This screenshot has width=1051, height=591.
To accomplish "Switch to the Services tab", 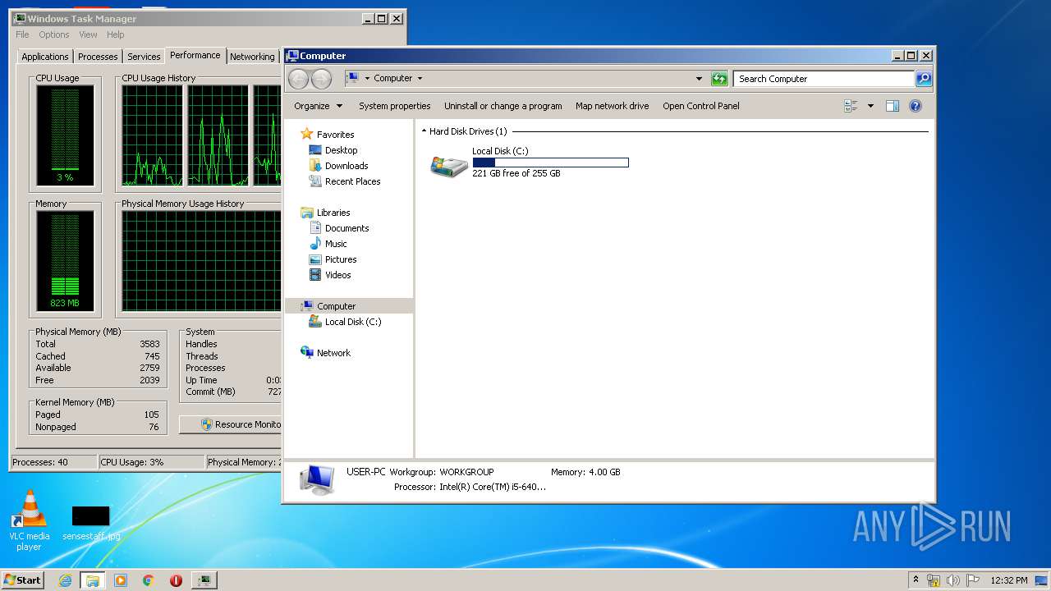I will (144, 57).
